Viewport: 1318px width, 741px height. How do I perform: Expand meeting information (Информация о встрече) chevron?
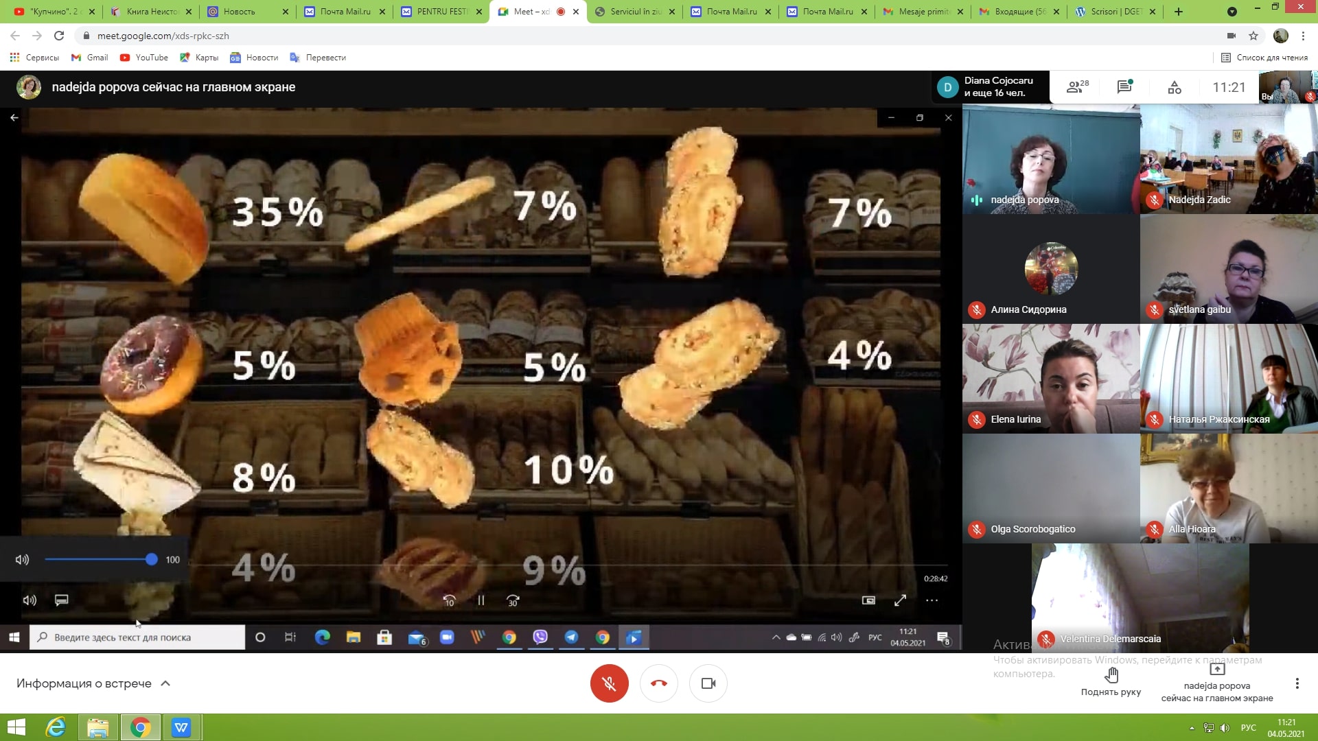[165, 683]
